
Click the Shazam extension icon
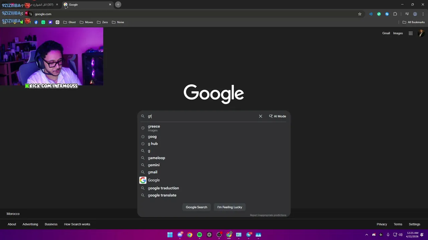coord(387,14)
